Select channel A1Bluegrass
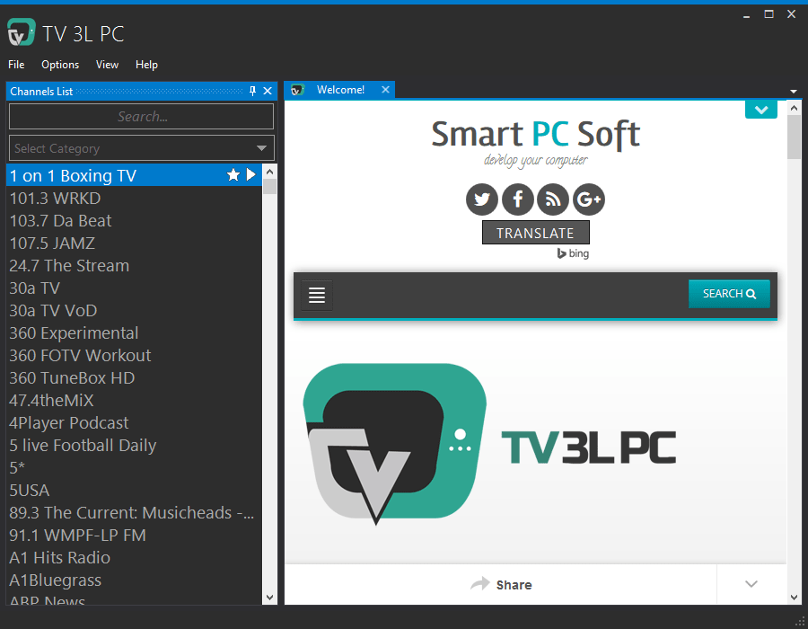 tap(134, 580)
